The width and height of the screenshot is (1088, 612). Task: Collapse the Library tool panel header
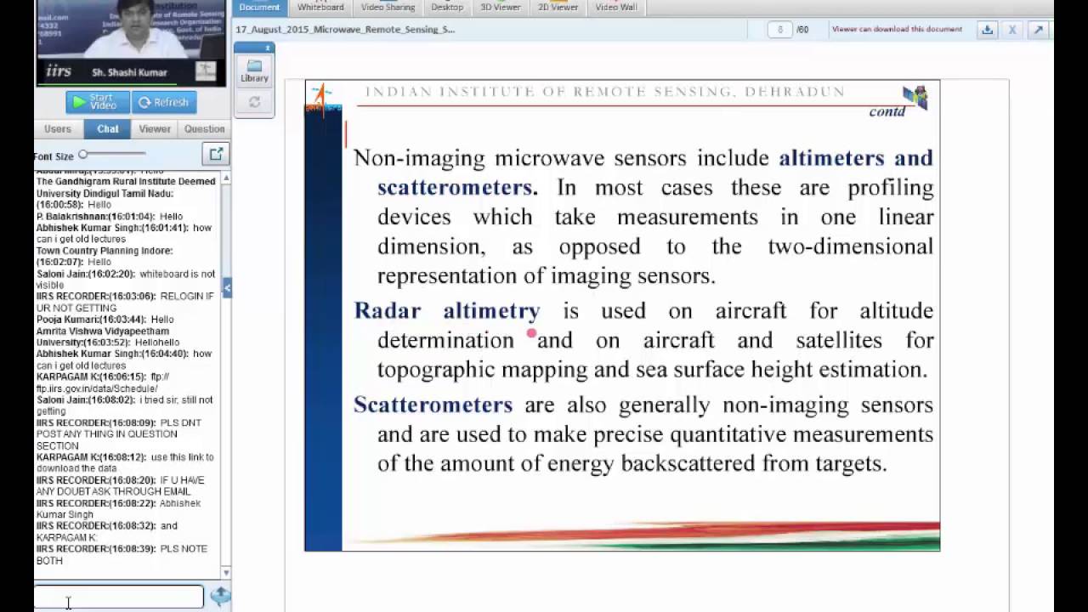coord(254,48)
